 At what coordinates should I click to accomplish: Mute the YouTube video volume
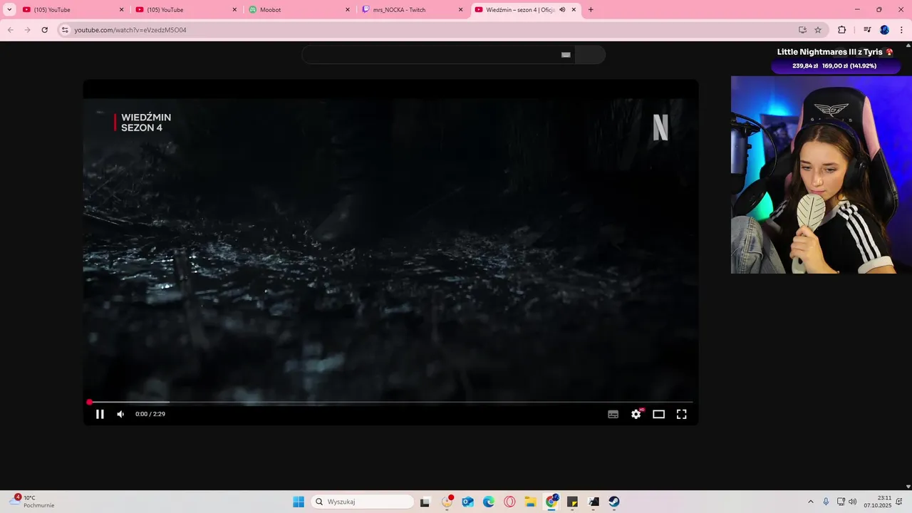tap(120, 414)
